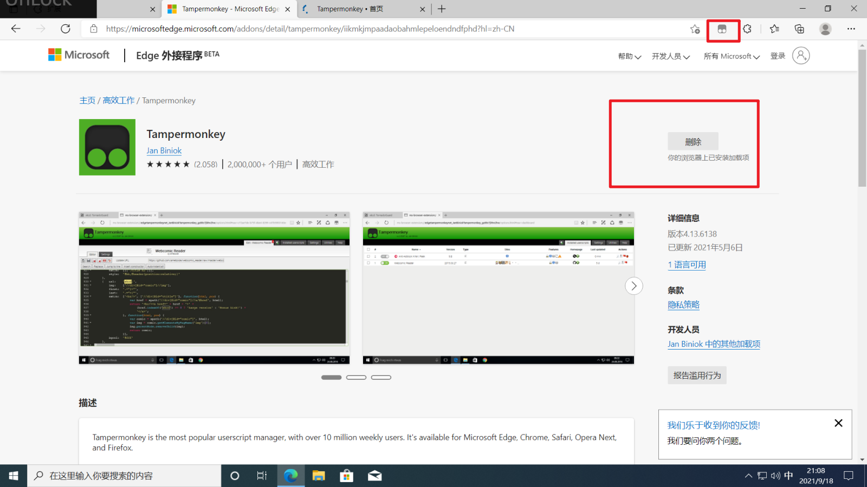Open the Extensions puzzle icon
This screenshot has width=867, height=487.
coord(747,29)
